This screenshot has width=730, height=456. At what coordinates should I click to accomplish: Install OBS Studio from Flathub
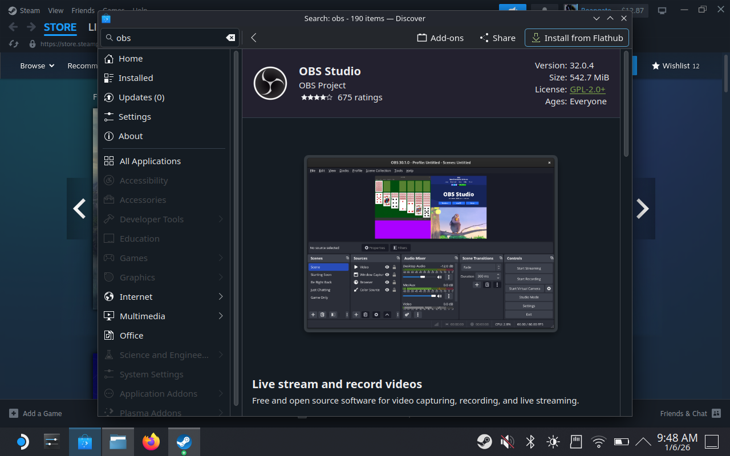(577, 38)
